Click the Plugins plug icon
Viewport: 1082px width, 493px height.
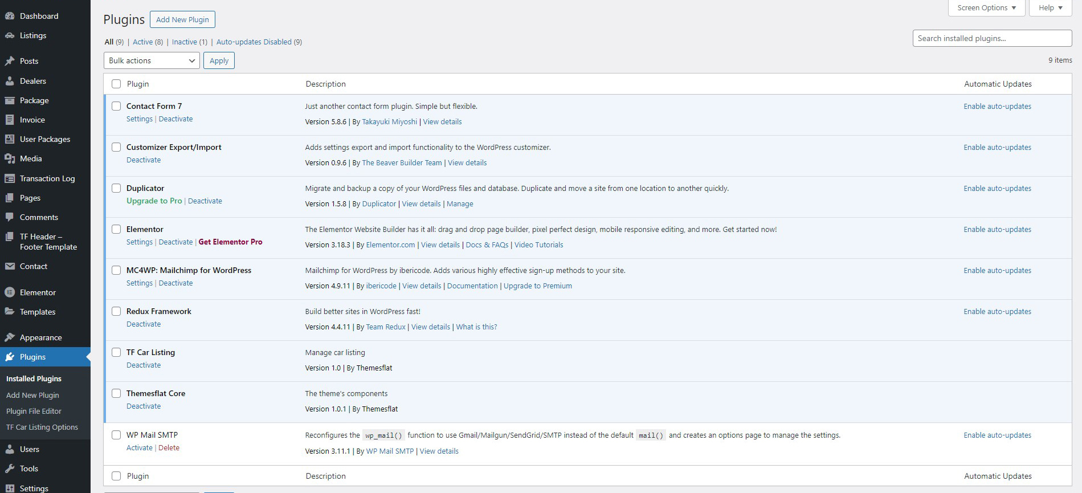pyautogui.click(x=10, y=357)
